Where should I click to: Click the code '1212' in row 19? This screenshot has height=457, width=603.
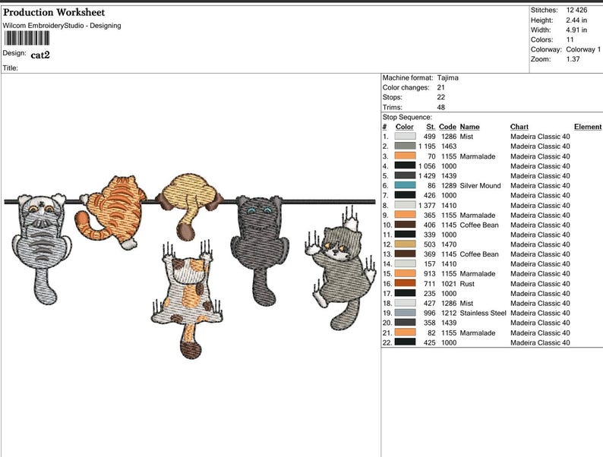click(x=448, y=313)
